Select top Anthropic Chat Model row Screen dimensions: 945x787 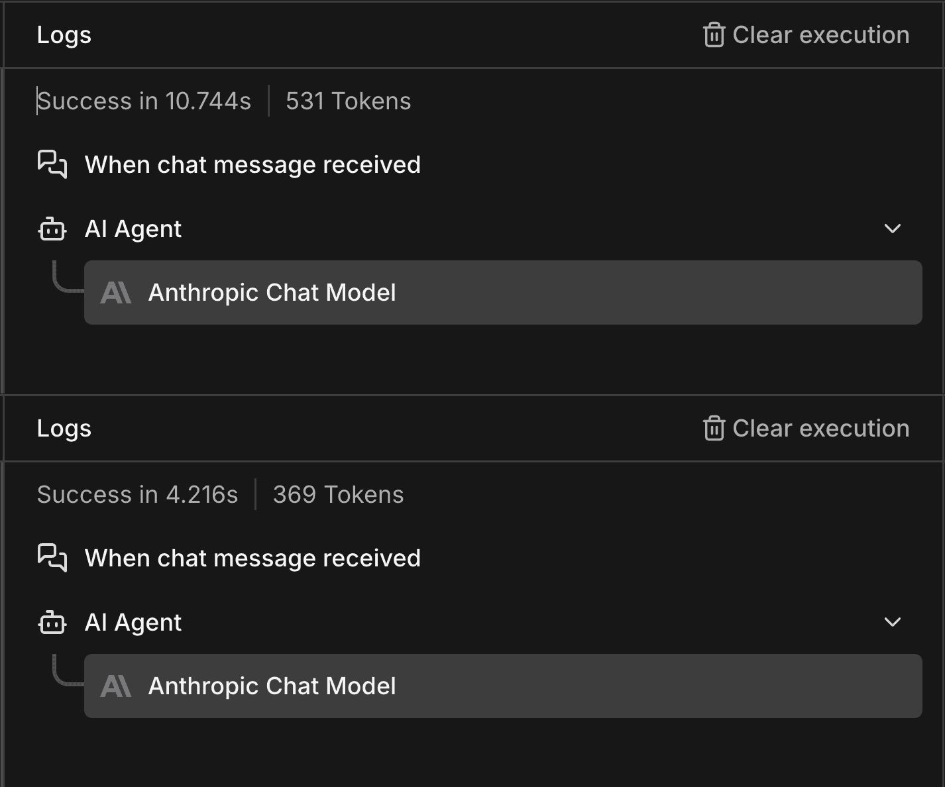pyautogui.click(x=502, y=293)
